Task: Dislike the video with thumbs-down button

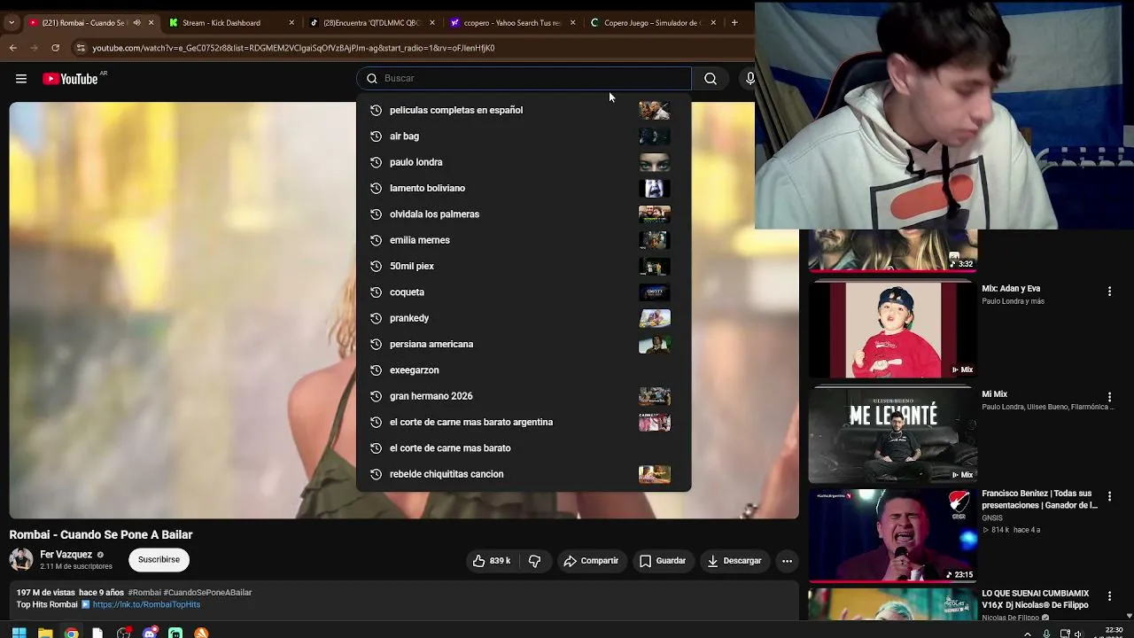Action: pos(534,561)
